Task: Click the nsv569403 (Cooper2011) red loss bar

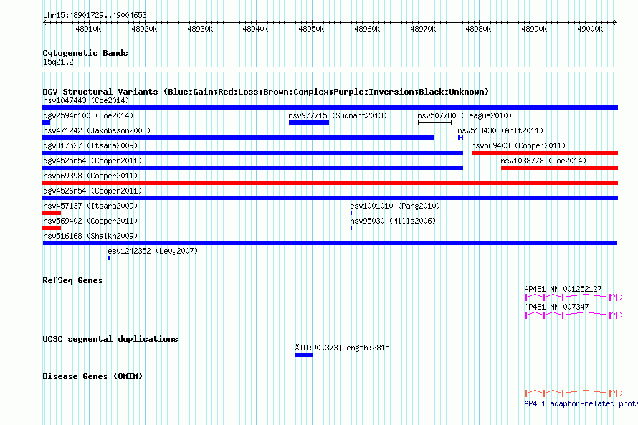Action: coord(545,153)
